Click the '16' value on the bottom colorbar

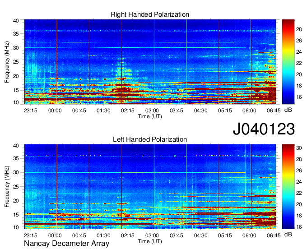click(299, 227)
